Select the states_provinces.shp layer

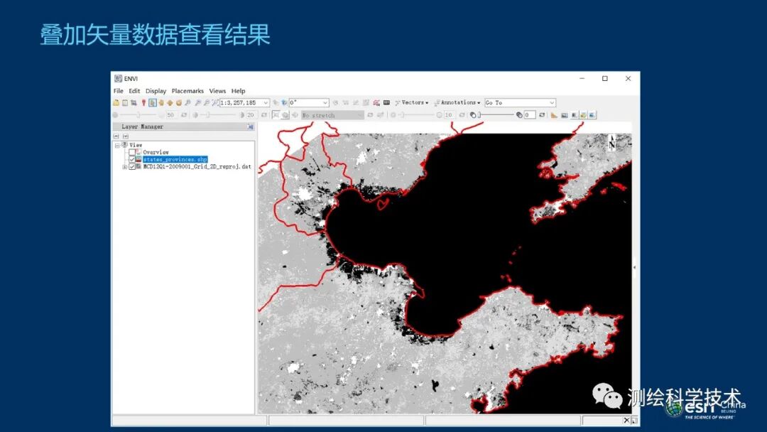[175, 159]
